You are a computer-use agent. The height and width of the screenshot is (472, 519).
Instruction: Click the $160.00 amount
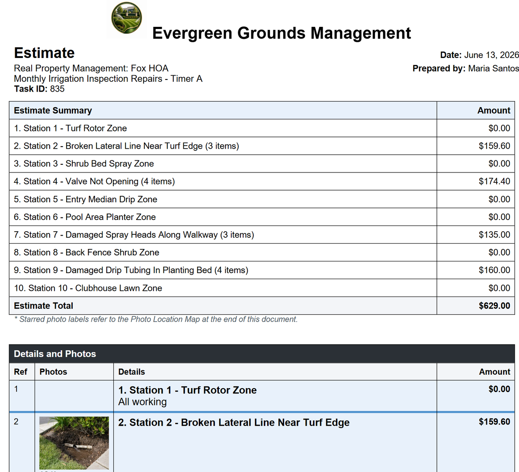(494, 270)
